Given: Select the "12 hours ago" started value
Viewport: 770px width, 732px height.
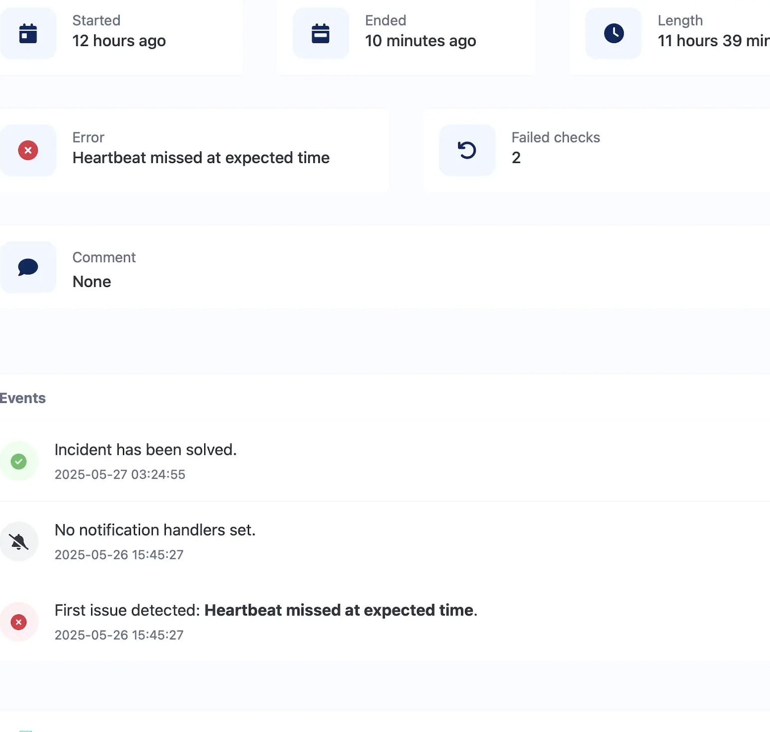Looking at the screenshot, I should (x=119, y=41).
